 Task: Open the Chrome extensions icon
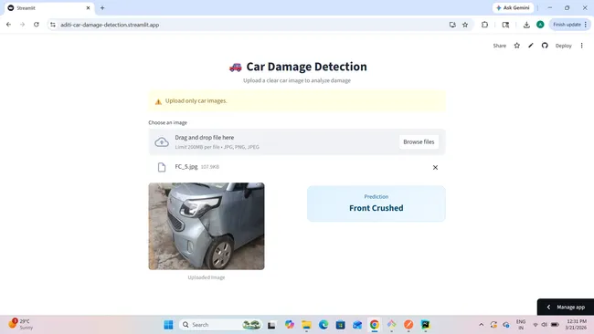[x=484, y=25]
